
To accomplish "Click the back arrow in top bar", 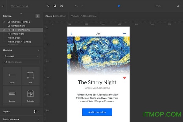I will click(4, 6).
